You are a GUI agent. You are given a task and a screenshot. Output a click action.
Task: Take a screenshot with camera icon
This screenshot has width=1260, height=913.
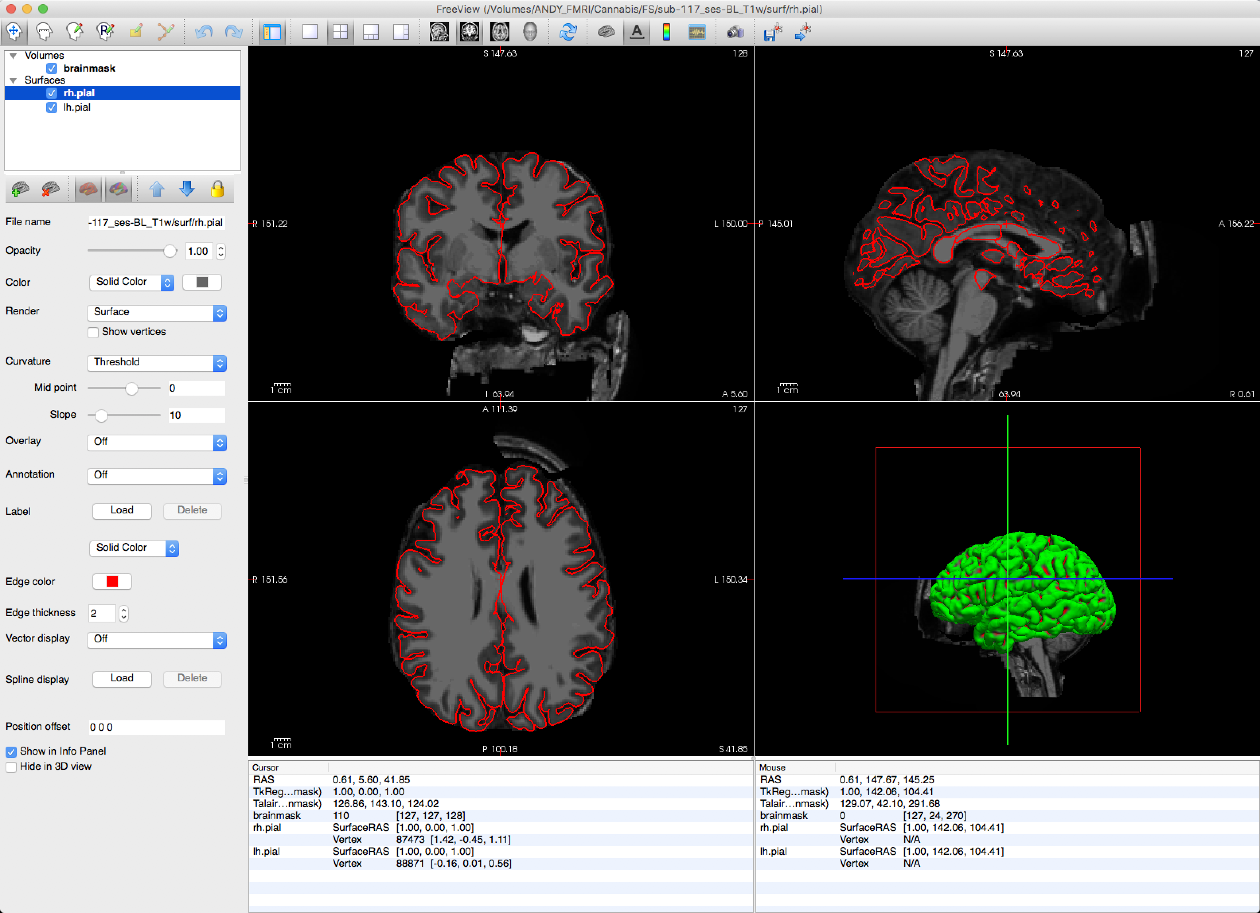point(735,32)
